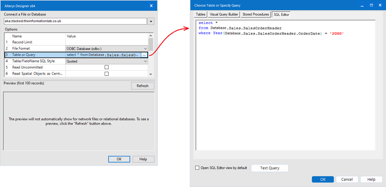386x187 pixels.
Task: Click Cancel in Choose Table dialog
Action: click(x=347, y=179)
